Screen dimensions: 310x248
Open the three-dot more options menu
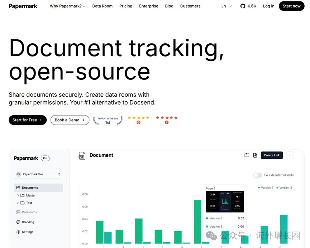point(290,155)
